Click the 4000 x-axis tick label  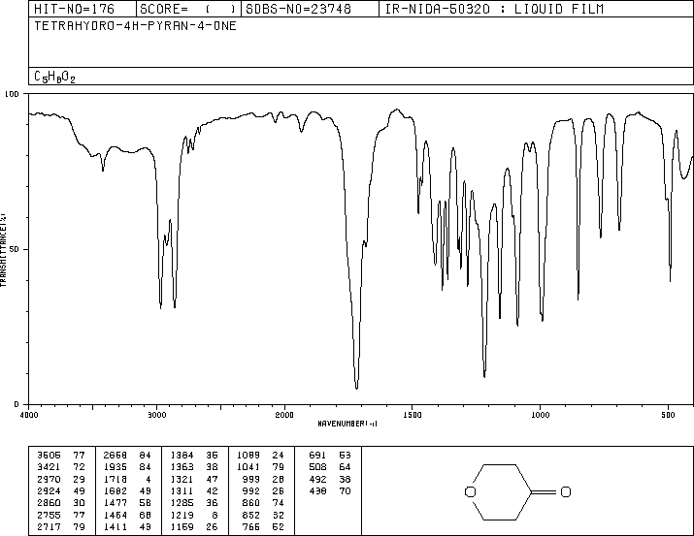point(29,415)
